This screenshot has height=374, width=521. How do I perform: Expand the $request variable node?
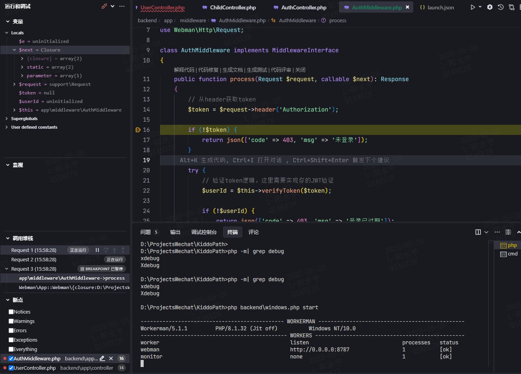pyautogui.click(x=14, y=84)
